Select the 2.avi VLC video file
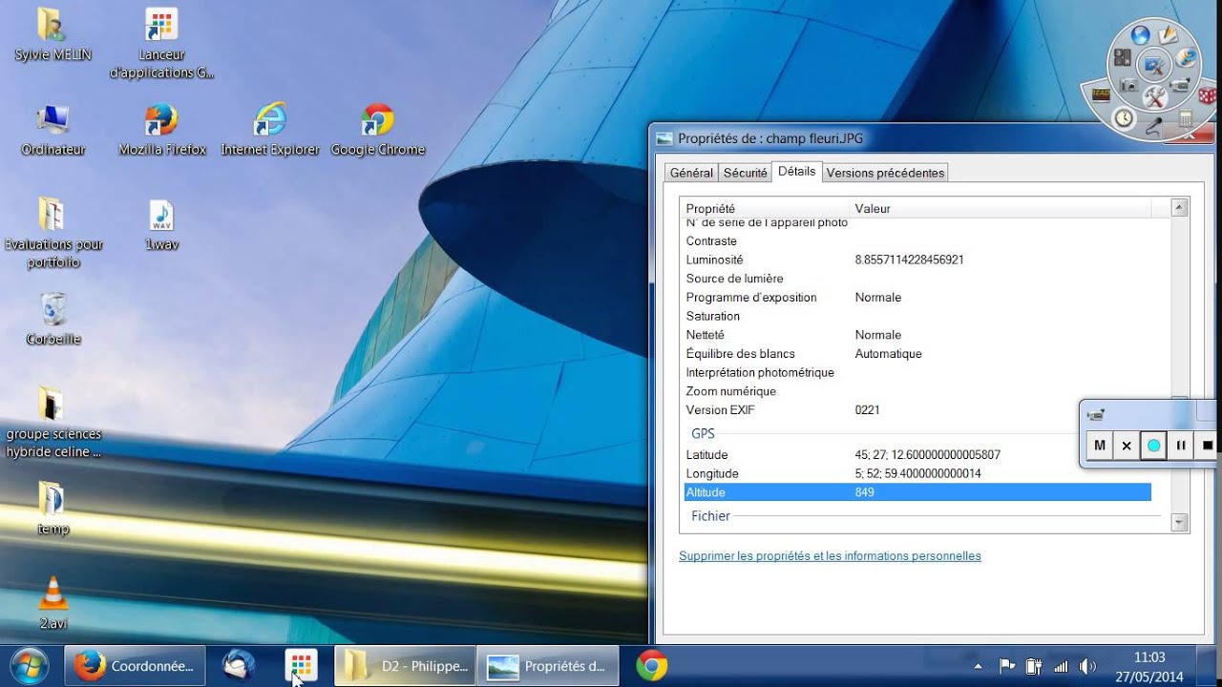Viewport: 1222px width, 687px height. pos(53,604)
